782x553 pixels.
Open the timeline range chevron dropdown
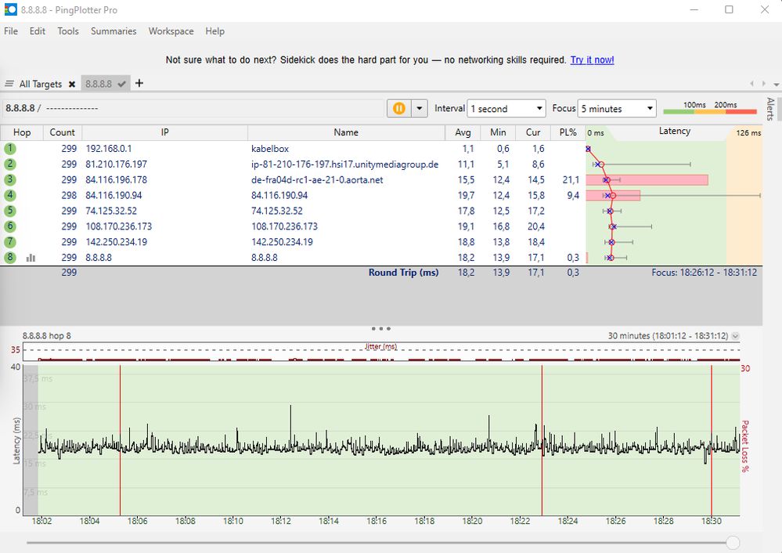pyautogui.click(x=735, y=336)
